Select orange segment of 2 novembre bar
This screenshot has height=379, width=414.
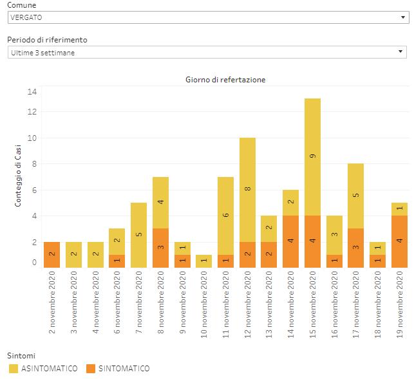point(53,255)
